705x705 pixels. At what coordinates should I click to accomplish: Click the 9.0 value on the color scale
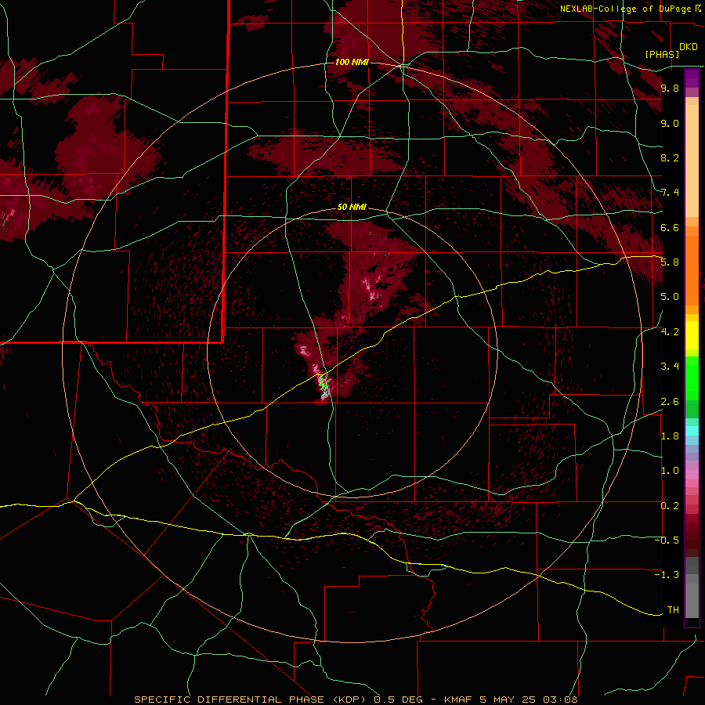click(x=670, y=123)
